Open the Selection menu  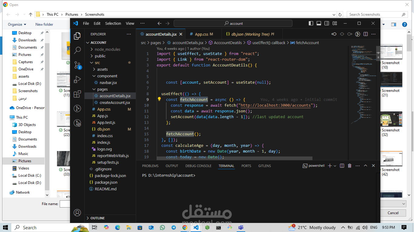coord(113,23)
